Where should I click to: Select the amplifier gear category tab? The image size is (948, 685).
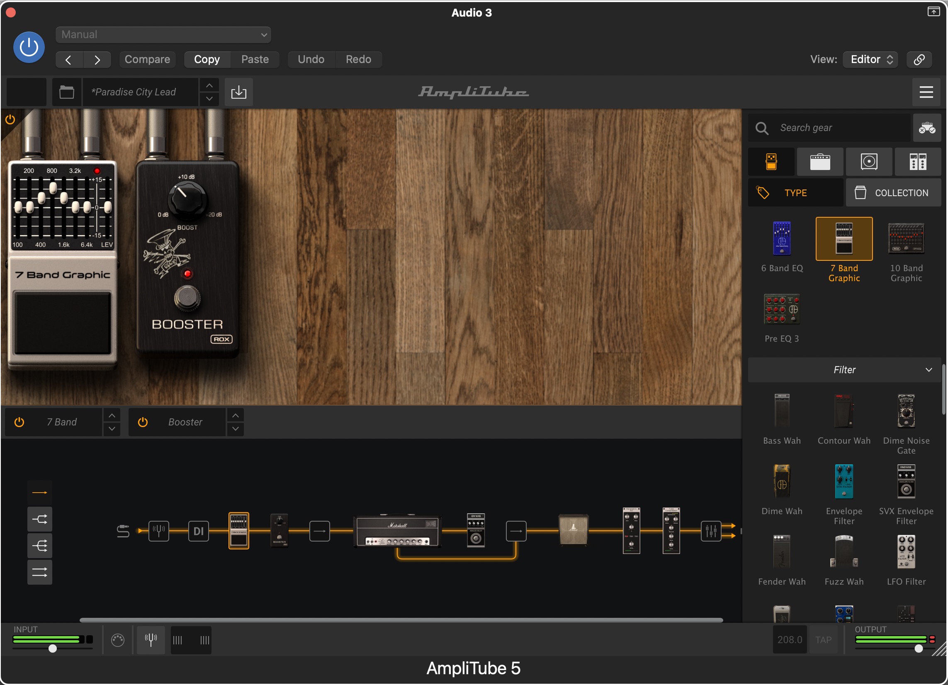pyautogui.click(x=820, y=162)
